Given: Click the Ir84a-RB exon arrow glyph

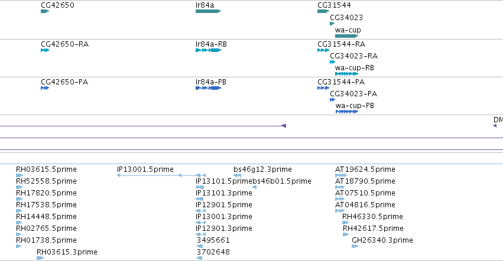Looking at the screenshot, I should pyautogui.click(x=208, y=50).
